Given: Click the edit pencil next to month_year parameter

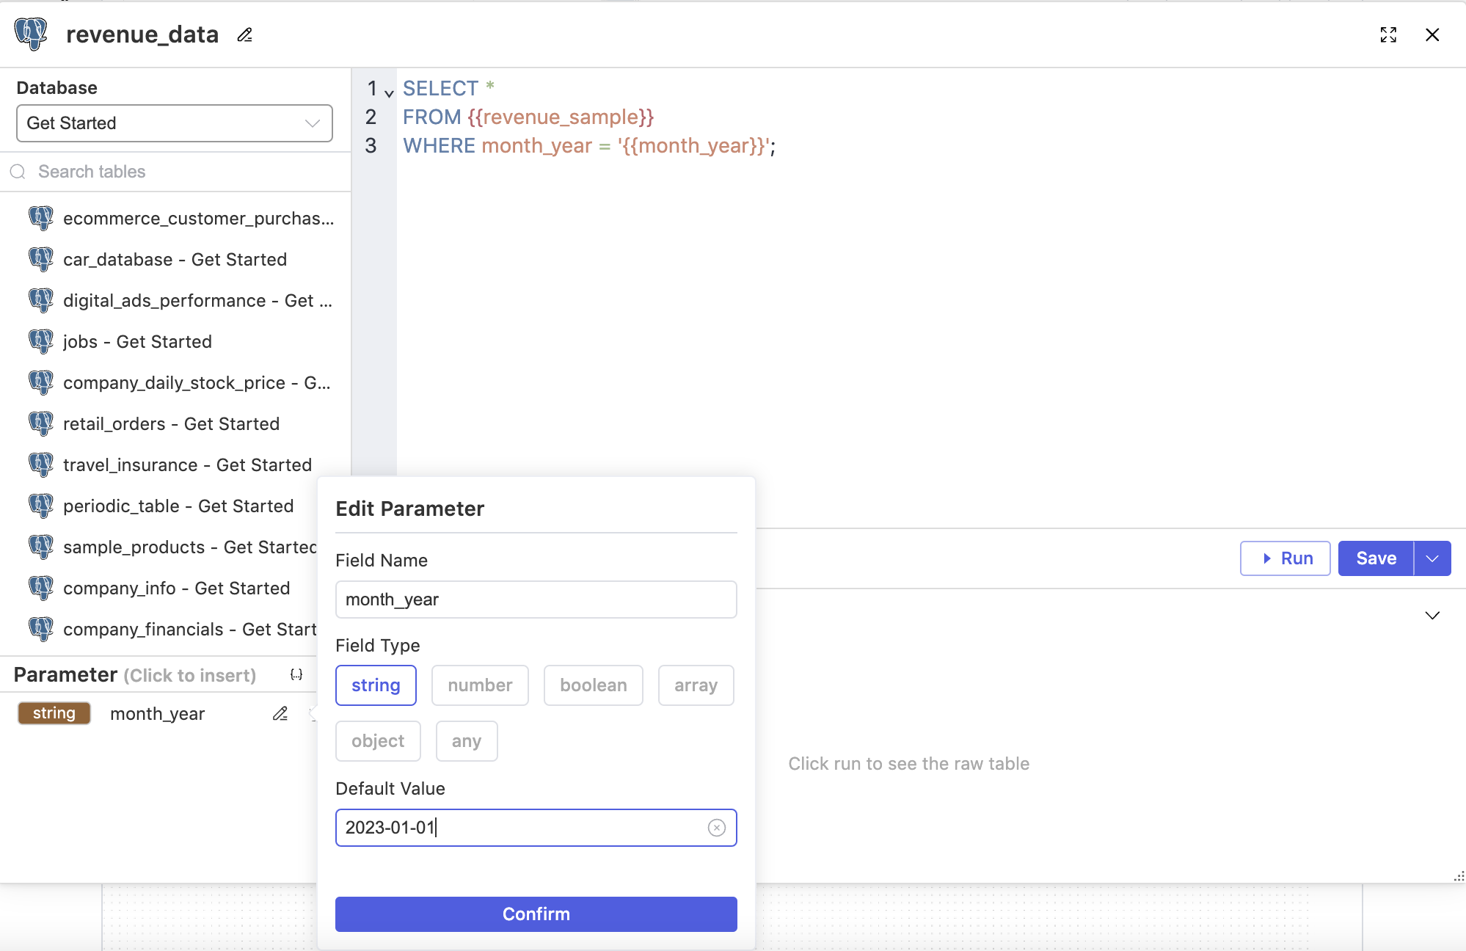Looking at the screenshot, I should [280, 713].
